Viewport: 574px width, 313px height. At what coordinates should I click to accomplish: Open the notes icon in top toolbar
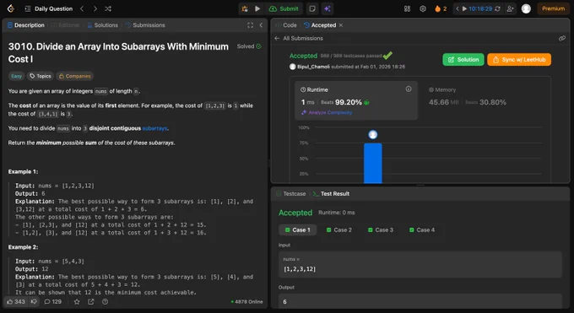click(312, 8)
